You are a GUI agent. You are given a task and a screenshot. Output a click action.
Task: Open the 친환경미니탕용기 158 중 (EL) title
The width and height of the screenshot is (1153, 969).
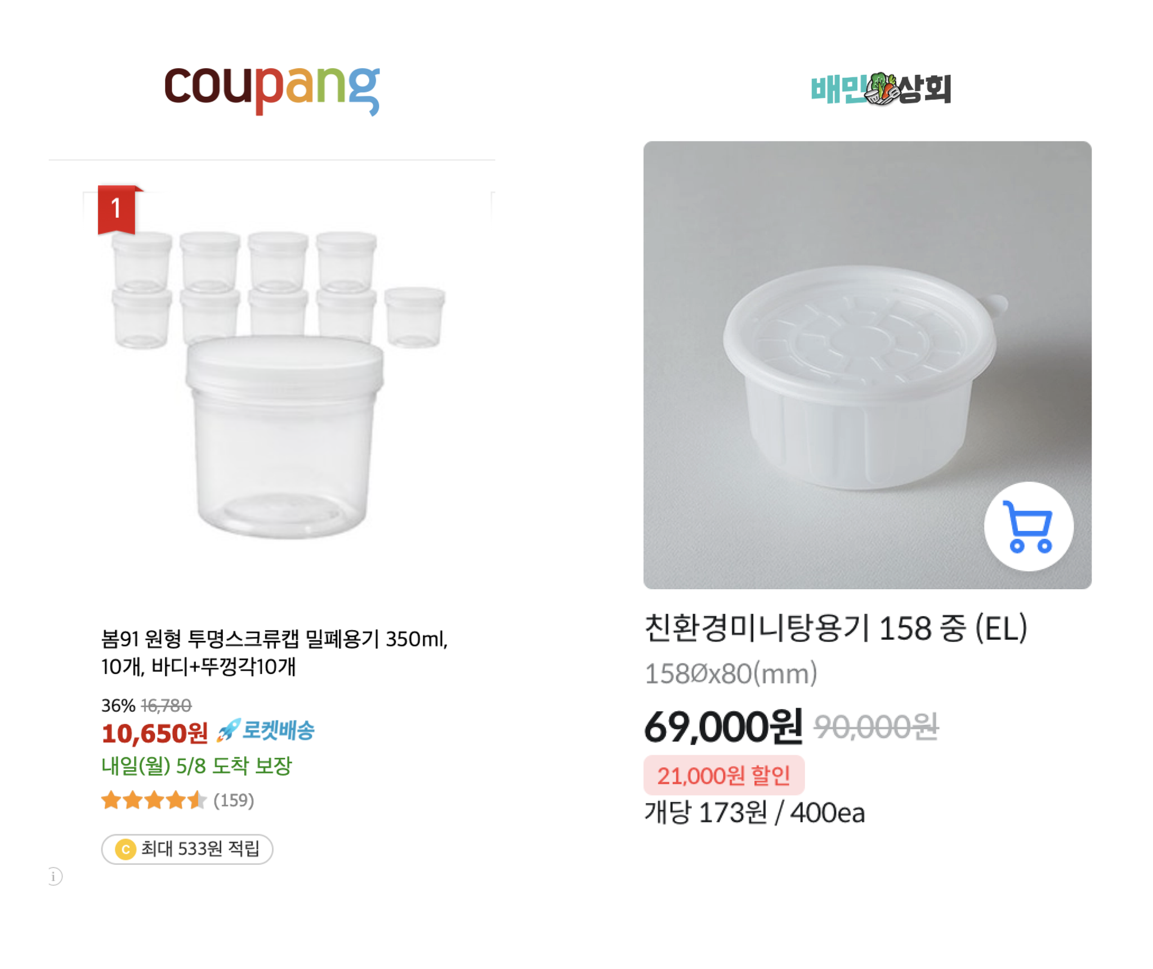[835, 627]
